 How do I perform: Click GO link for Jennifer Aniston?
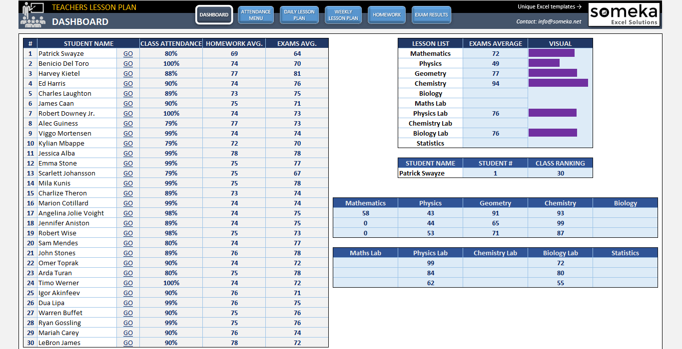(128, 223)
